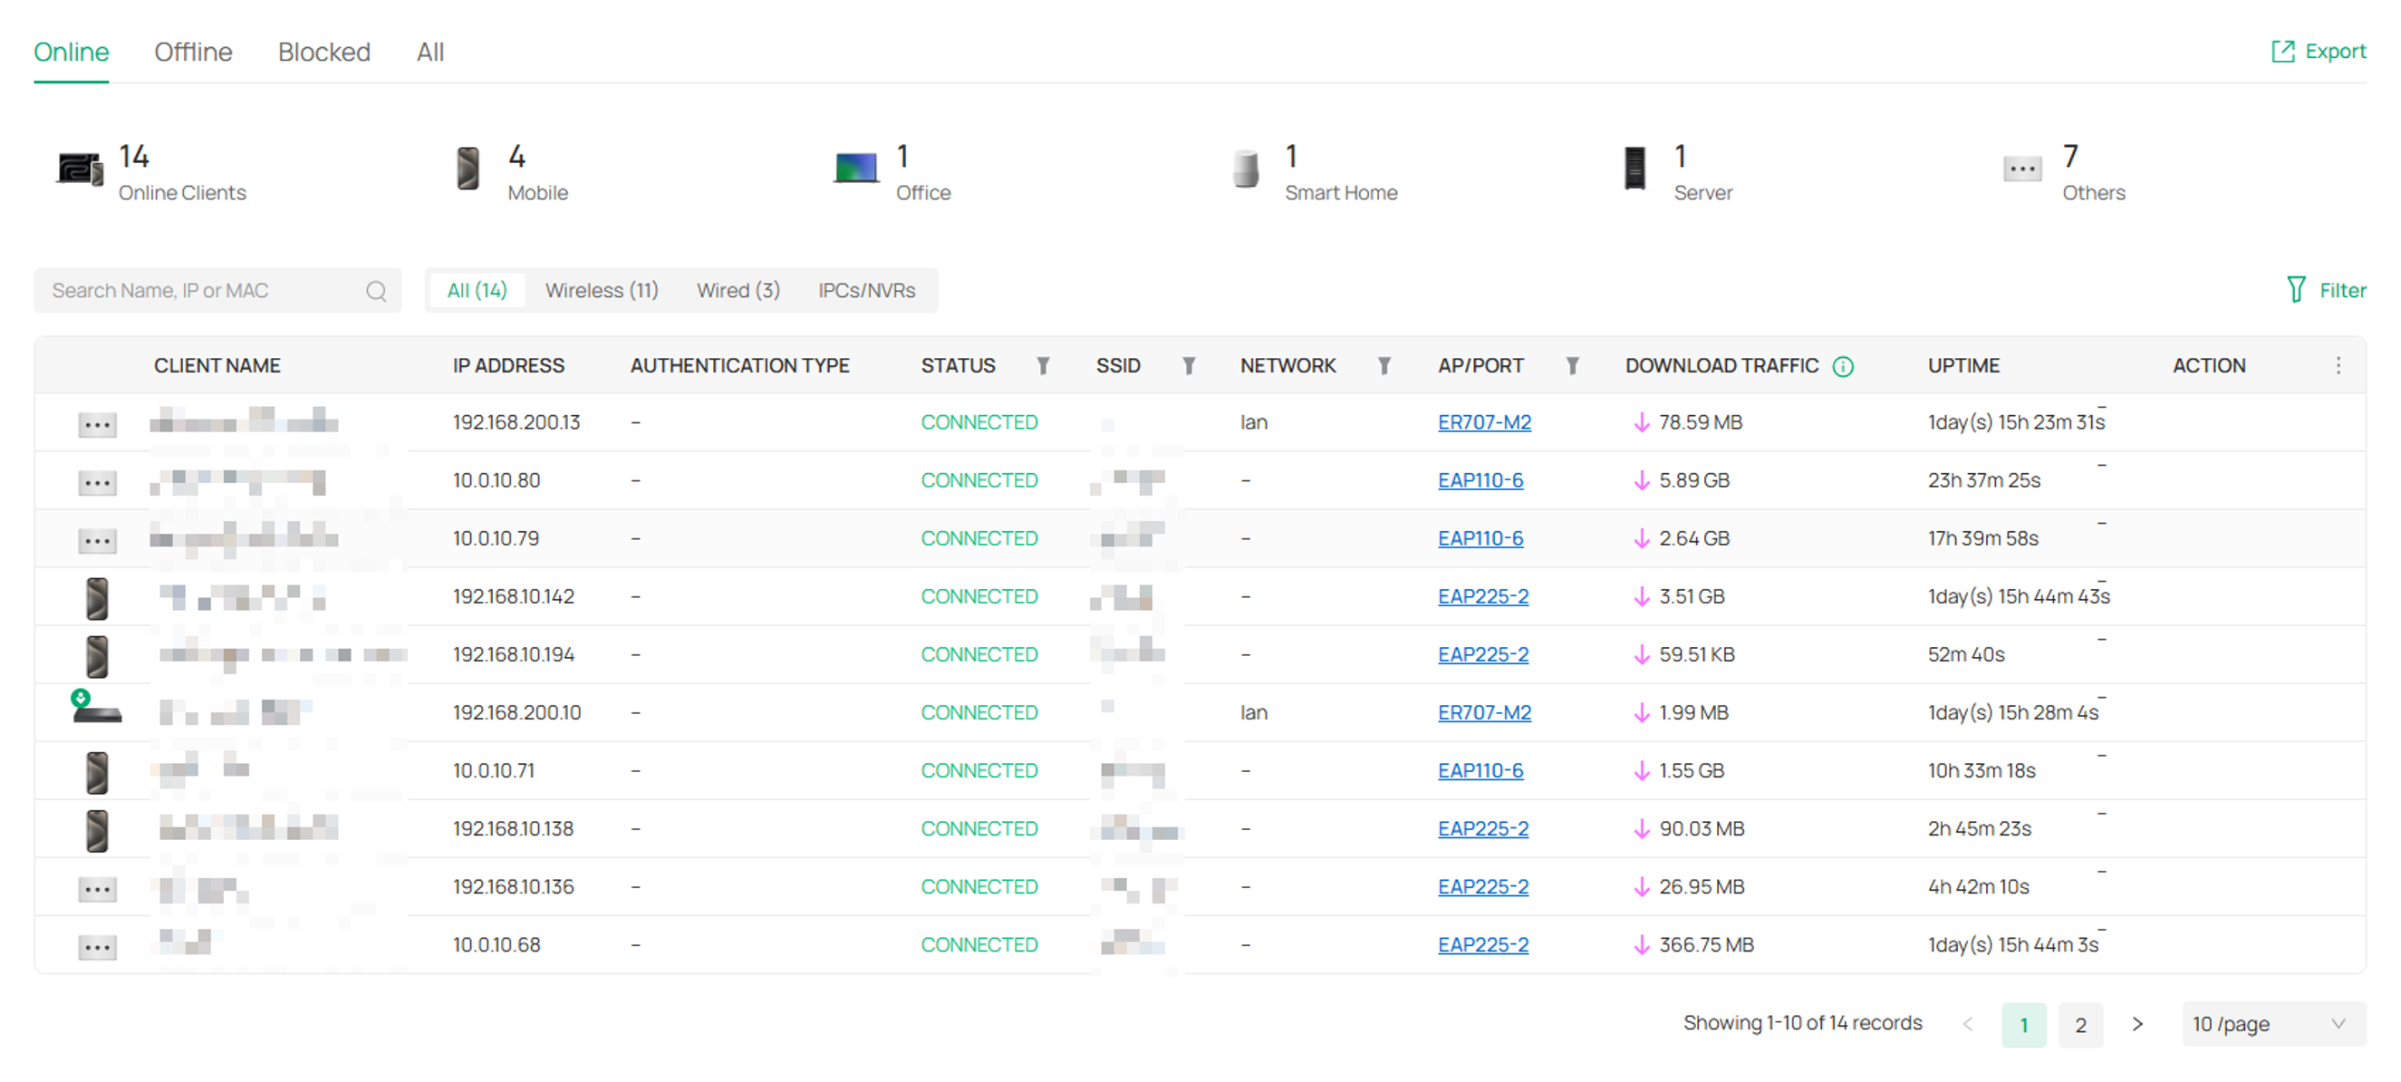Open EAP110-6 link for 10.0.10.79

coord(1480,537)
